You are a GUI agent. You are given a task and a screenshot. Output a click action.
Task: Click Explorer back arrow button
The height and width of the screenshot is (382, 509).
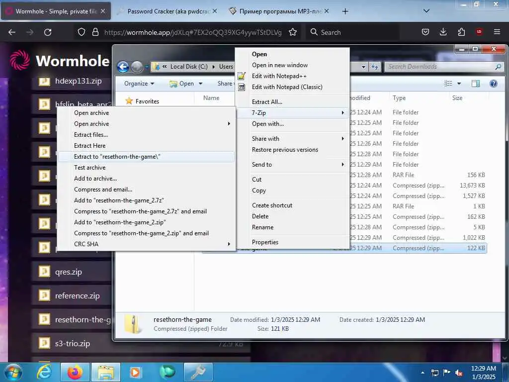(x=123, y=67)
